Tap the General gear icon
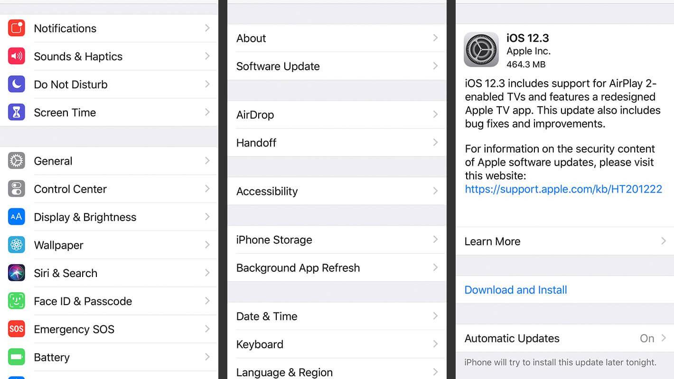The image size is (674, 379). pos(17,161)
